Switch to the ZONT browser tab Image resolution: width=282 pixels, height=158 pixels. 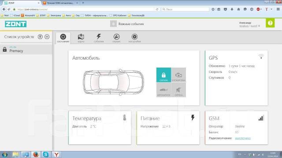pyautogui.click(x=22, y=3)
